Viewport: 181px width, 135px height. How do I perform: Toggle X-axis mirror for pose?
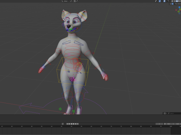[173, 4]
